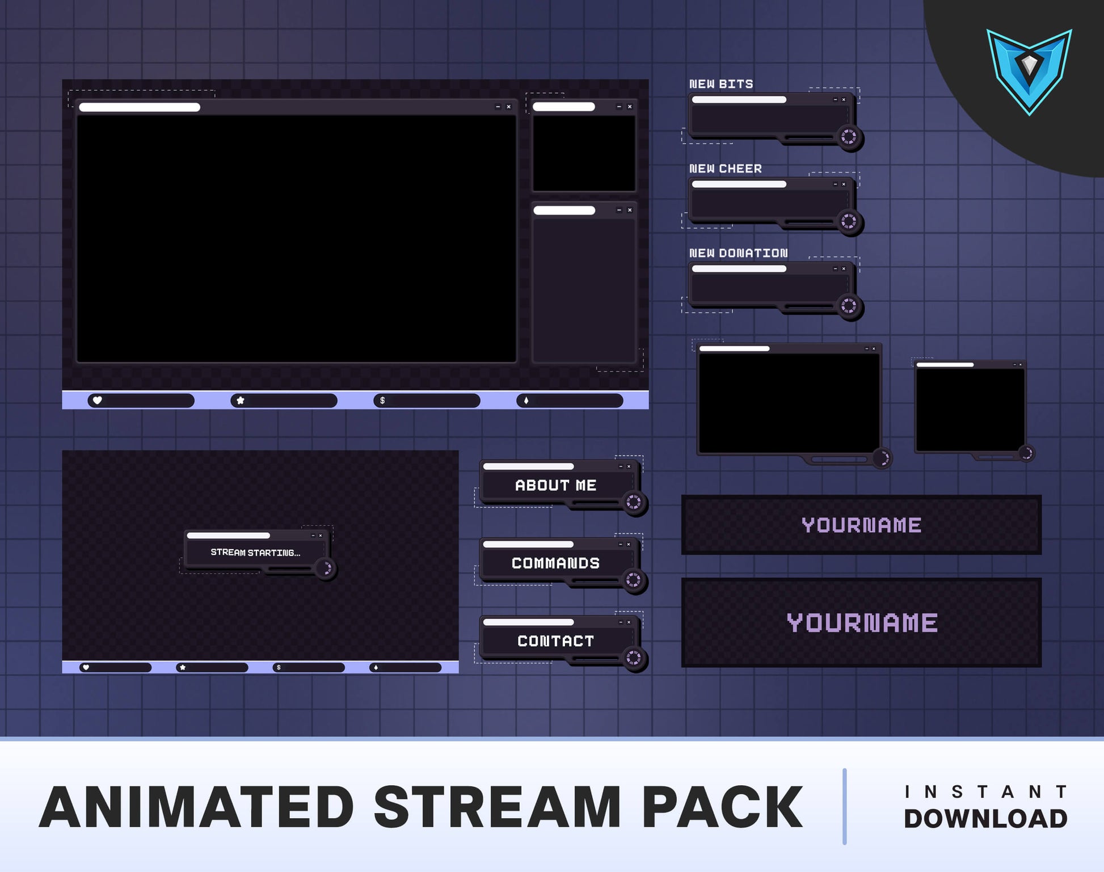Click the INSTANT DOWNLOAD text
The image size is (1104, 872).
(985, 807)
